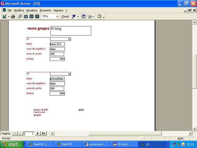Image resolution: width=197 pixels, height=148 pixels.
Task: Click into the 75% zoom field
Action: 49,17
